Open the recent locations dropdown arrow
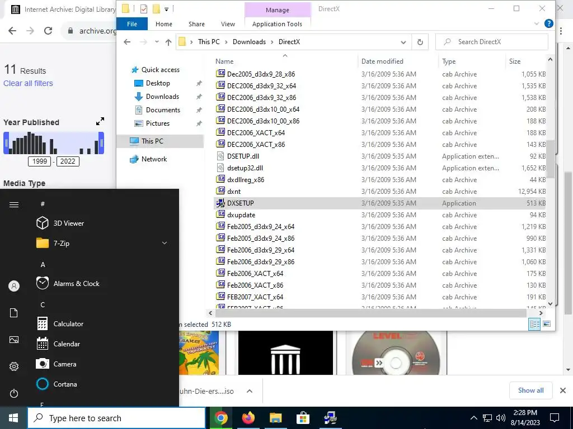This screenshot has height=429, width=573. 157,42
